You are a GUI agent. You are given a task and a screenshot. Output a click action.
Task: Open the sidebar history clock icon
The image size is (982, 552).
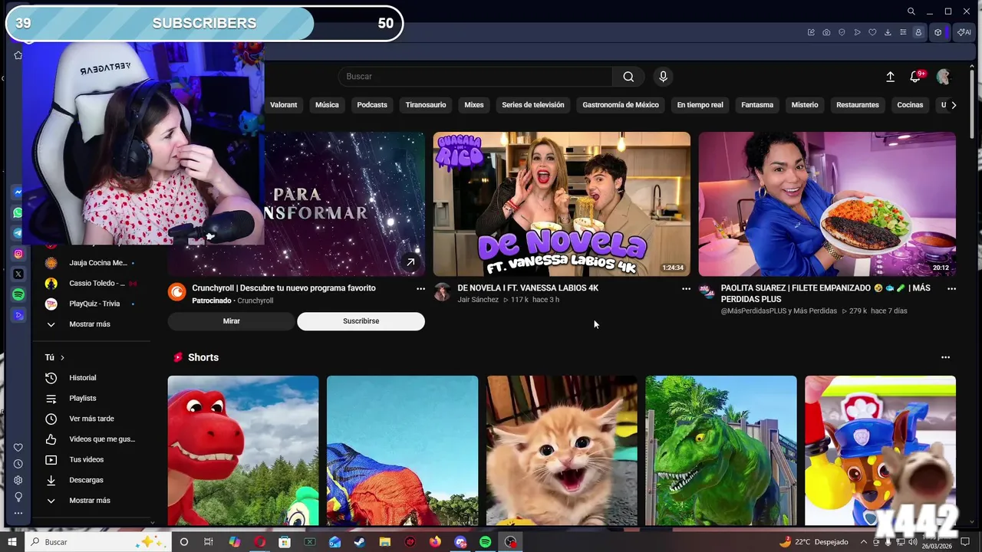point(18,464)
